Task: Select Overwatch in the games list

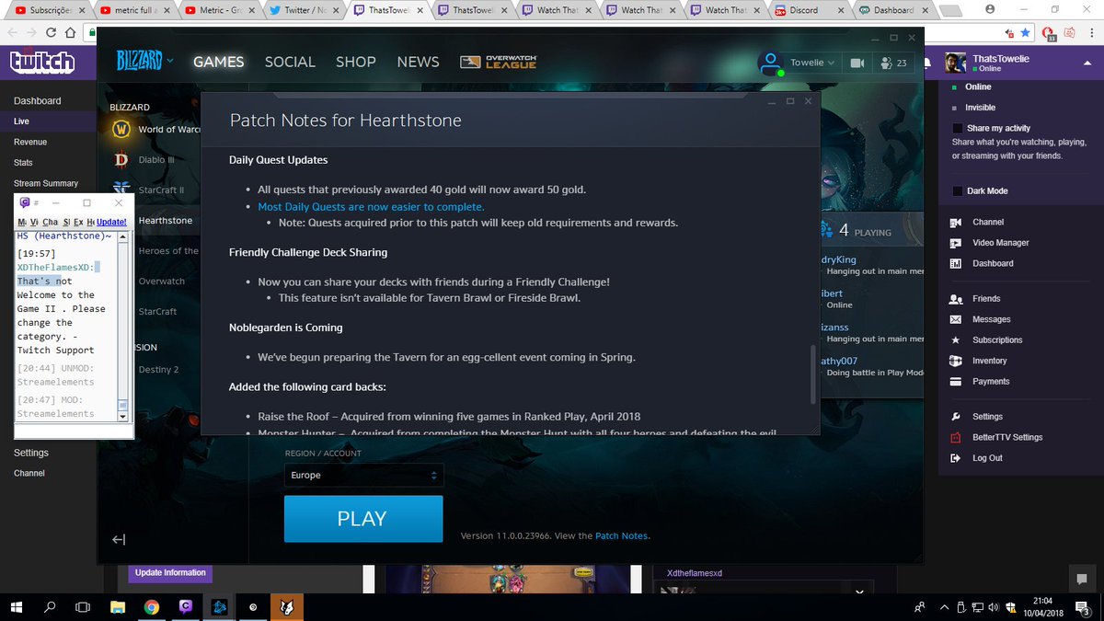Action: [161, 281]
